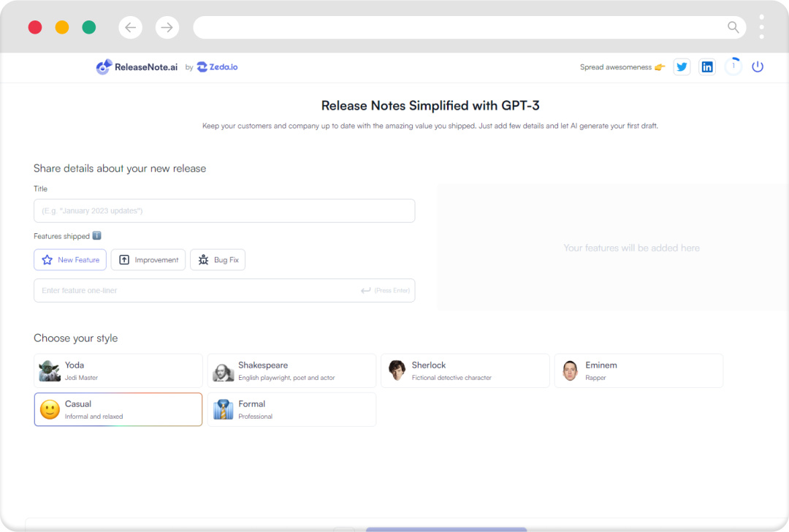Screen dimensions: 789x532
Task: Click the circular credits counter icon
Action: 733,66
